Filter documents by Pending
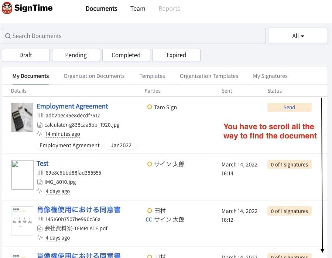 click(76, 55)
